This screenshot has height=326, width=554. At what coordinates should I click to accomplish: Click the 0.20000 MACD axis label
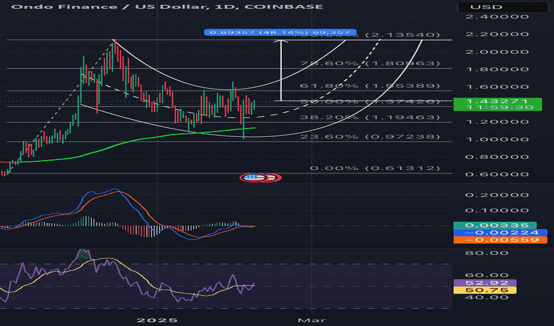pos(497,195)
